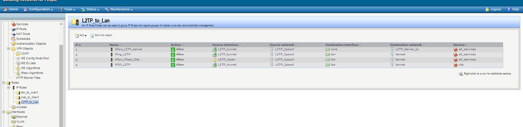The height and width of the screenshot is (127, 523).
Task: Collapse the IP Rules node
Action: coord(8,88)
